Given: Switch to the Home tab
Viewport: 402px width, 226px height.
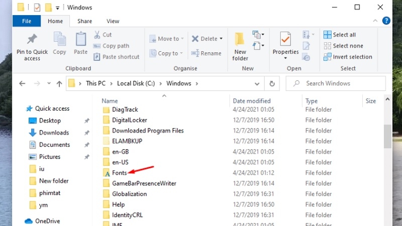Looking at the screenshot, I should coord(55,21).
